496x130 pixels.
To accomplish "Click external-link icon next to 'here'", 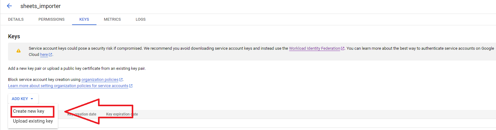I will tap(50, 55).
